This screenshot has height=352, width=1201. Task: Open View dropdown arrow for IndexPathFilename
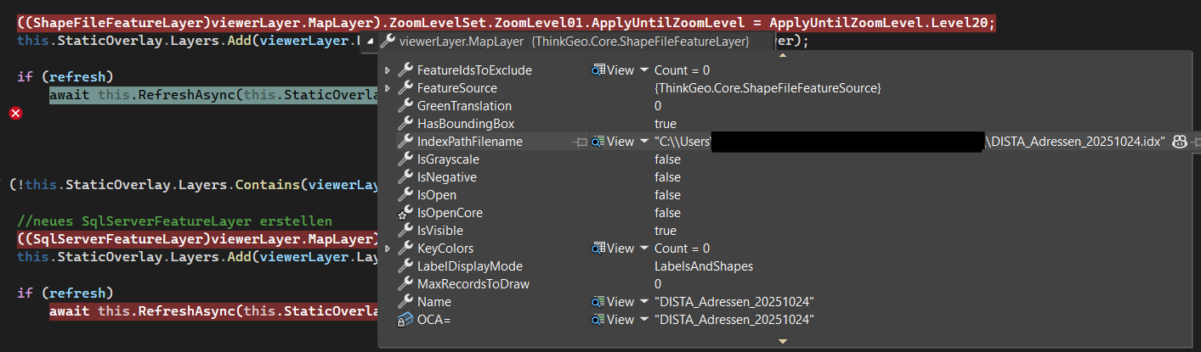pos(643,142)
